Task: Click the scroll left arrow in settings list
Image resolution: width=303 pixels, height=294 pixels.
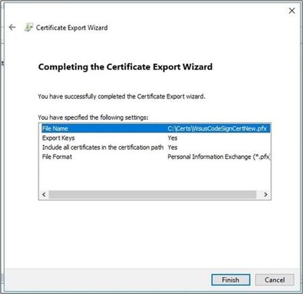Action: coord(44,194)
